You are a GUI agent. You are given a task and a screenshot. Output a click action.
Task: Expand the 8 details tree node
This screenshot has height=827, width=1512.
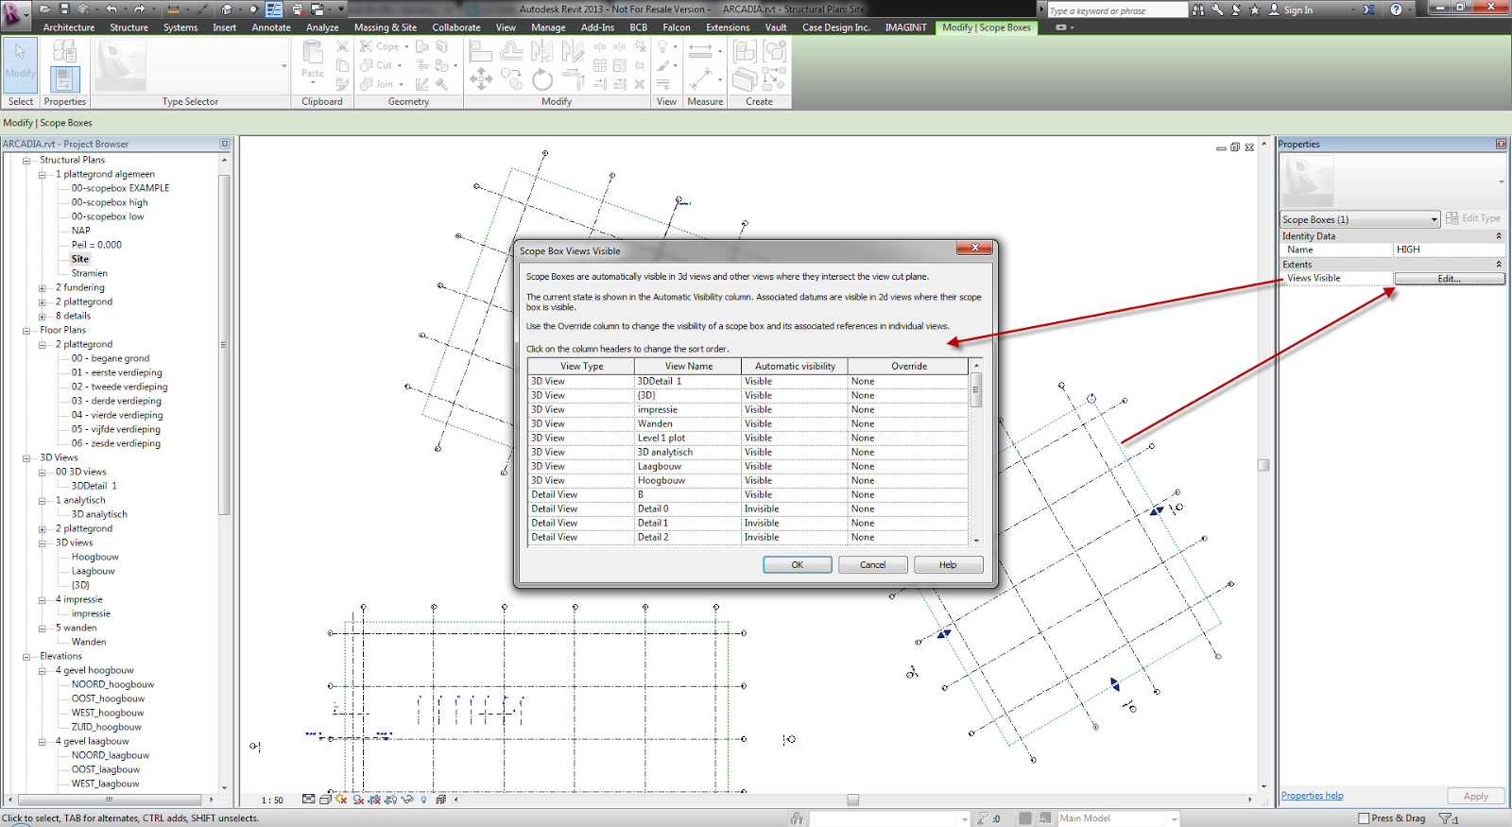[x=43, y=317]
